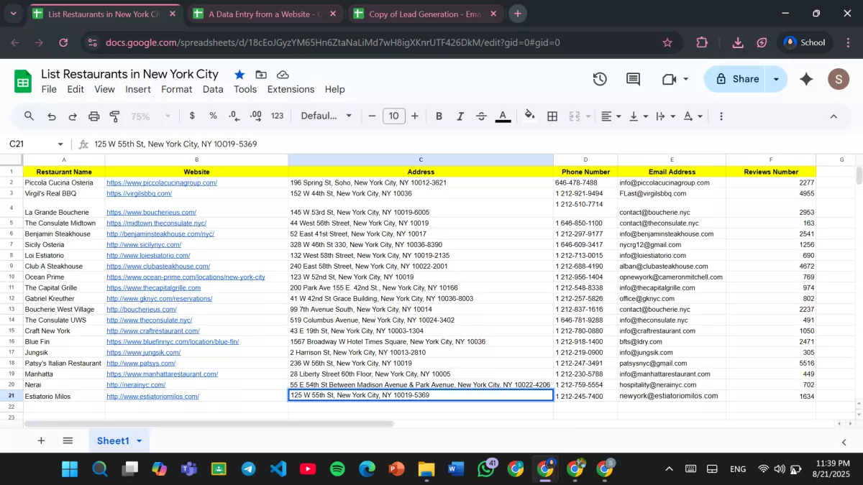Open the Extensions menu
Viewport: 863px width, 485px height.
[x=291, y=89]
